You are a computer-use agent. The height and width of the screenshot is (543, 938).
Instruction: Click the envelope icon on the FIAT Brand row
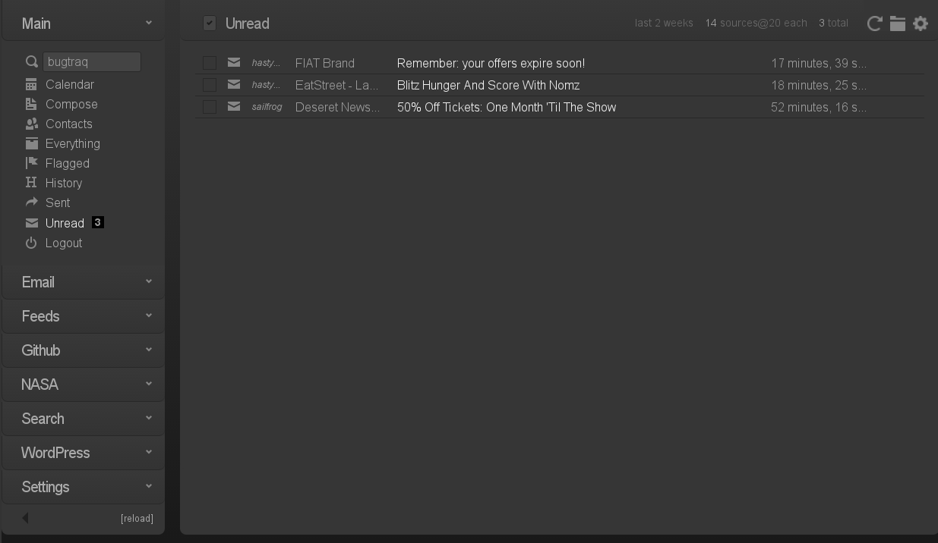click(x=234, y=63)
